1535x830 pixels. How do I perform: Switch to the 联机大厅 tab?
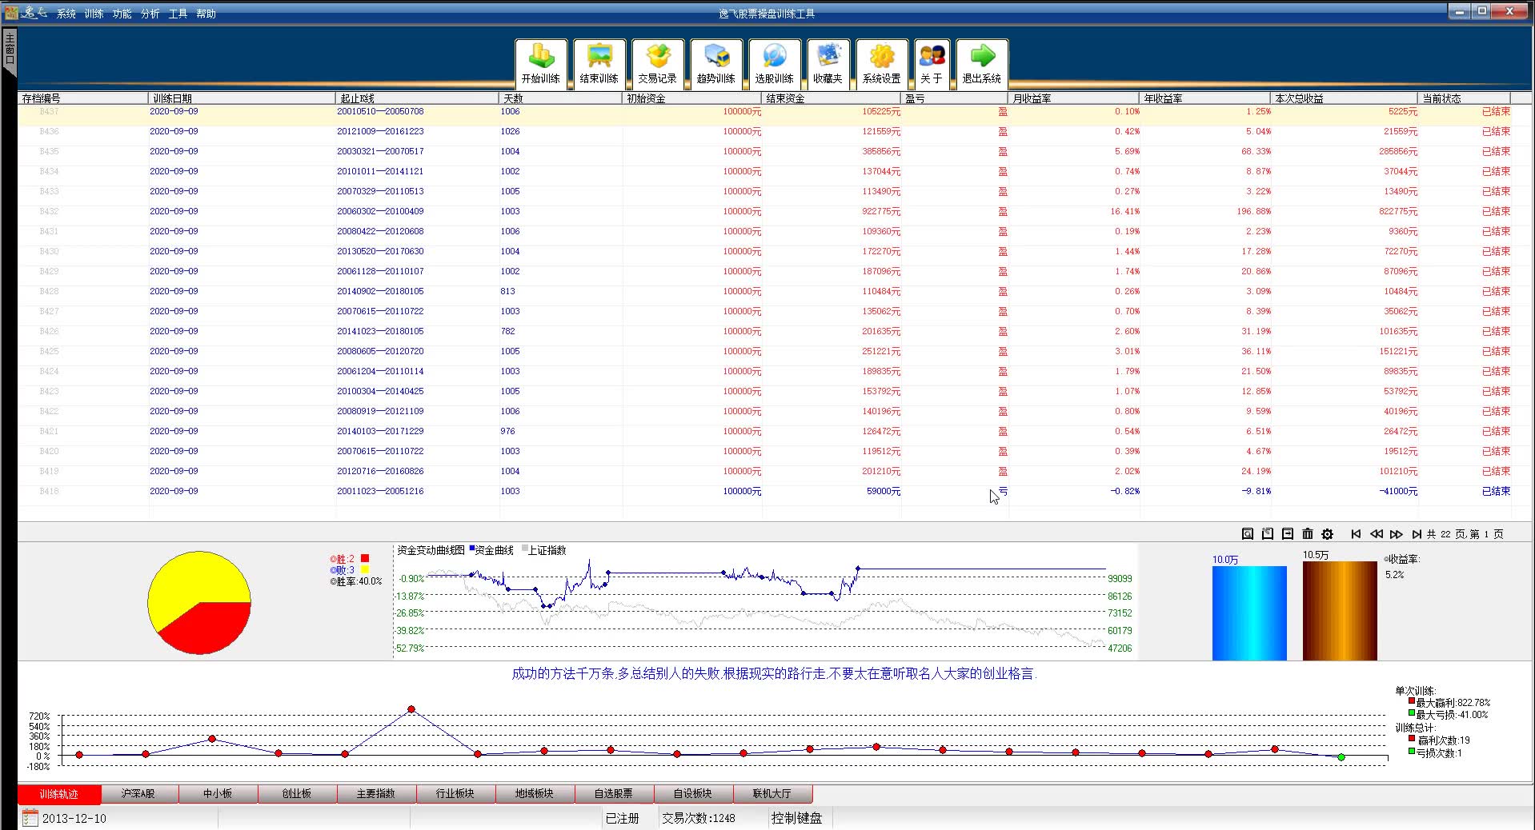772,794
